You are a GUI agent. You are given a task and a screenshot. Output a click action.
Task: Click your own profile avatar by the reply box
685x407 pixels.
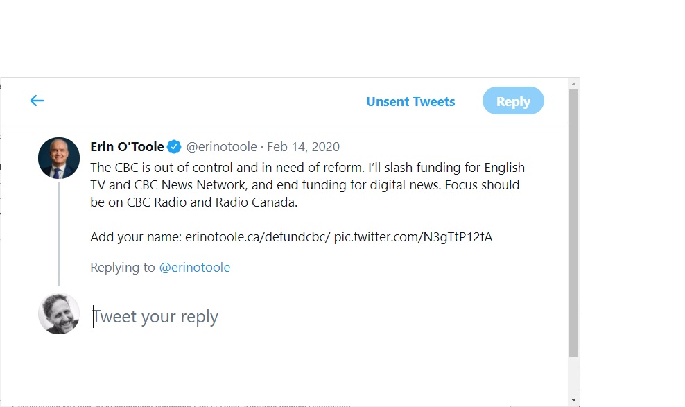pos(59,313)
